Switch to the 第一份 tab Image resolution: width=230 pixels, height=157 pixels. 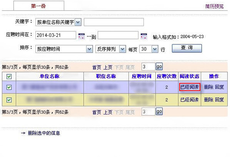(x=39, y=6)
